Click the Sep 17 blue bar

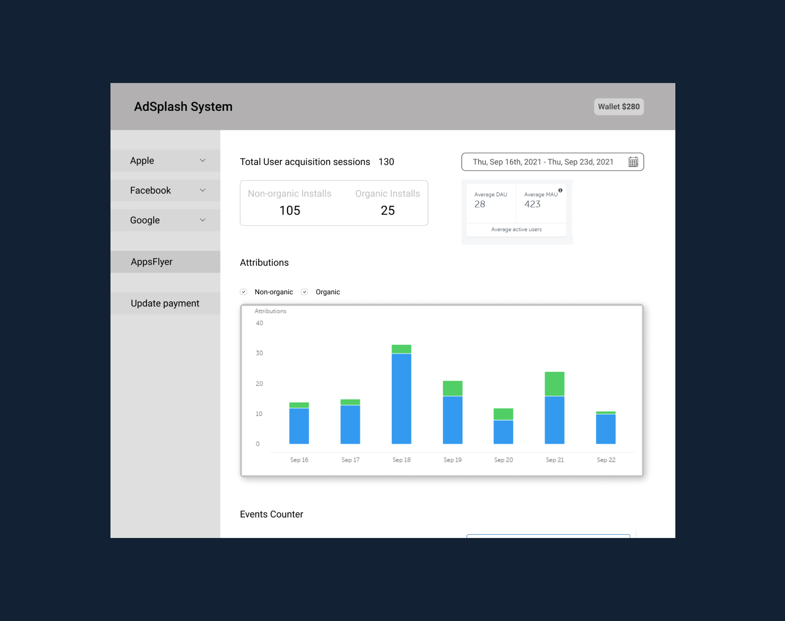click(x=351, y=425)
